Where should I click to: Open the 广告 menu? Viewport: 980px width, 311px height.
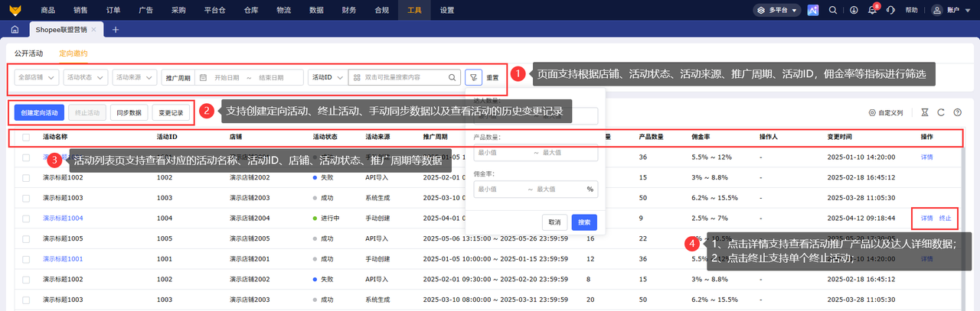point(145,10)
